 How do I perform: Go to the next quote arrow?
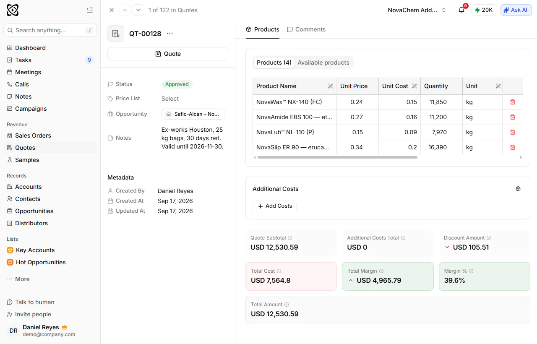point(138,10)
